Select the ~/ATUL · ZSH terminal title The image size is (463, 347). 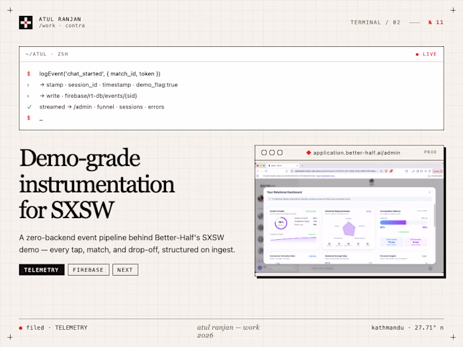(47, 54)
